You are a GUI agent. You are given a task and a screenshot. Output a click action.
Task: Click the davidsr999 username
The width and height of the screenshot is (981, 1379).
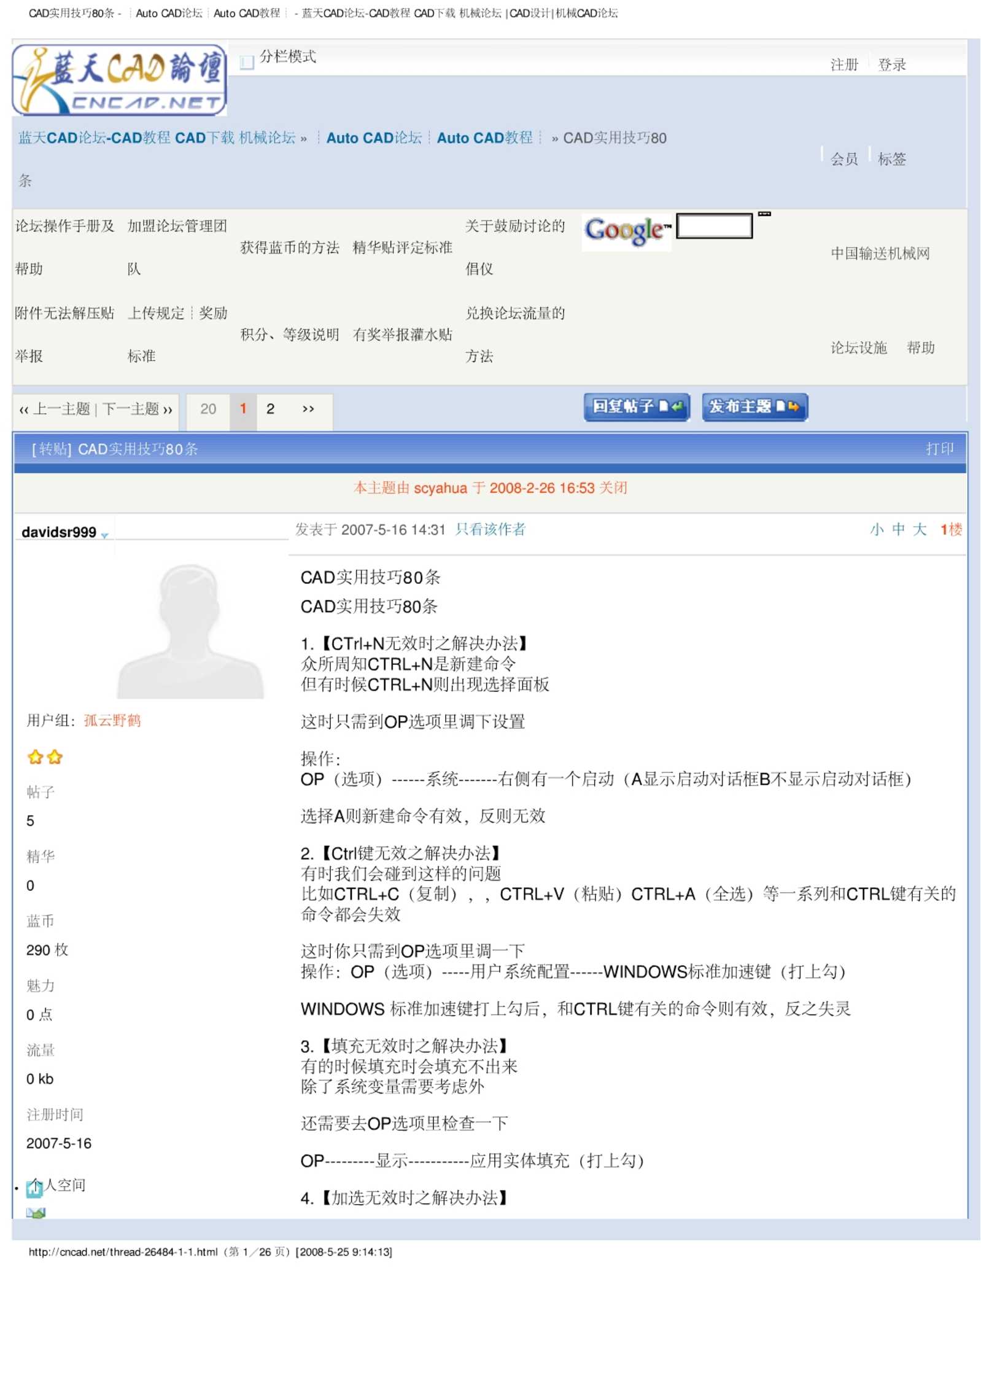tap(59, 532)
